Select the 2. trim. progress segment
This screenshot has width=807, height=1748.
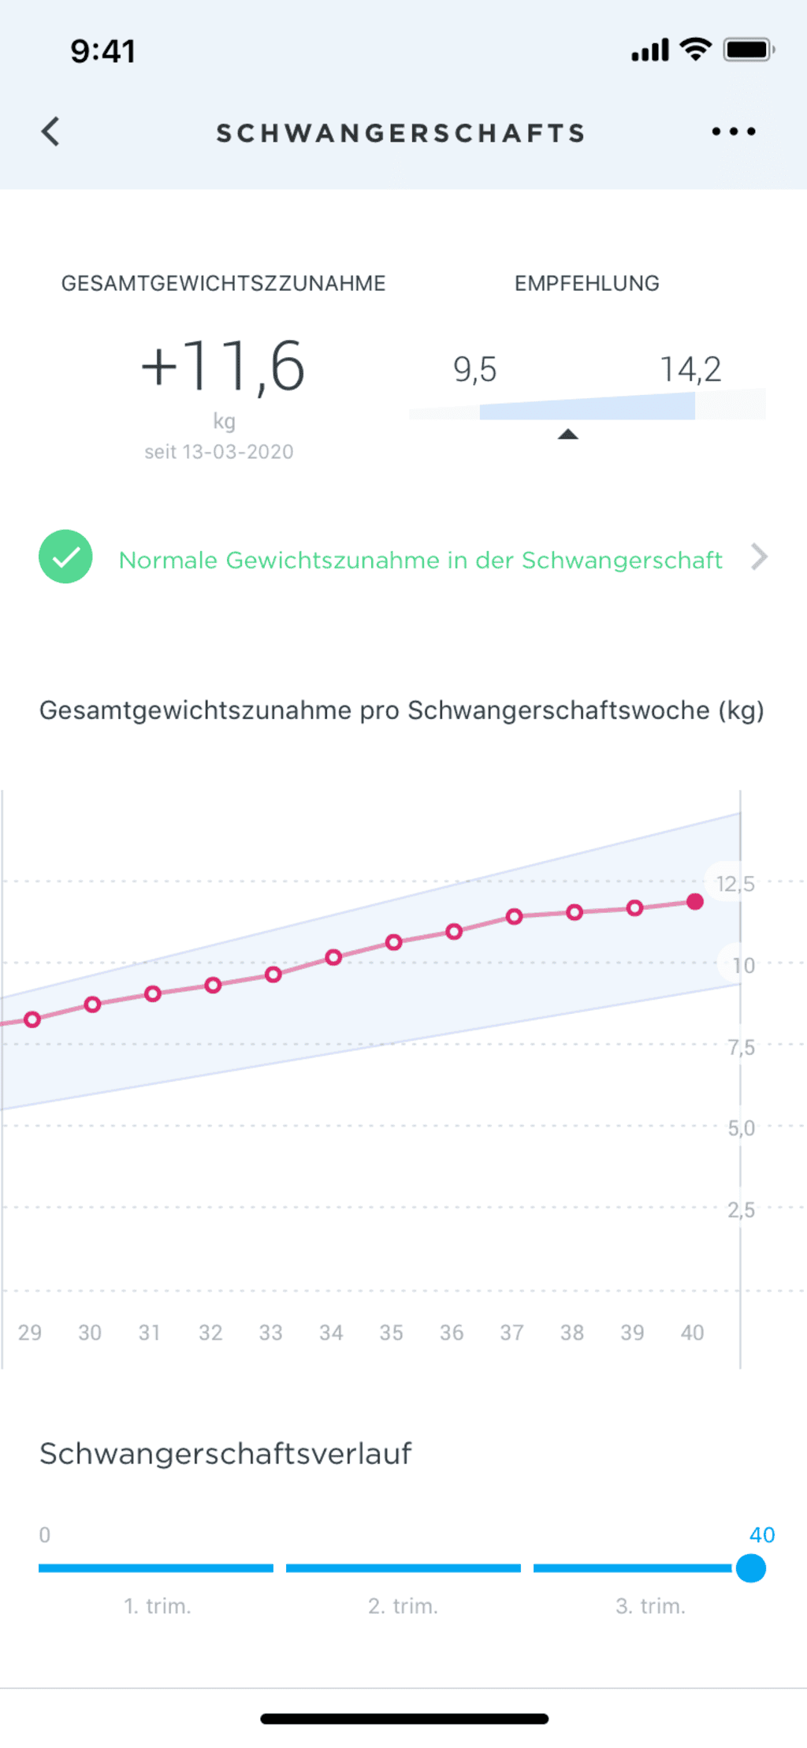point(403,1568)
